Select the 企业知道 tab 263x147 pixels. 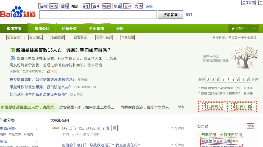coord(96,29)
